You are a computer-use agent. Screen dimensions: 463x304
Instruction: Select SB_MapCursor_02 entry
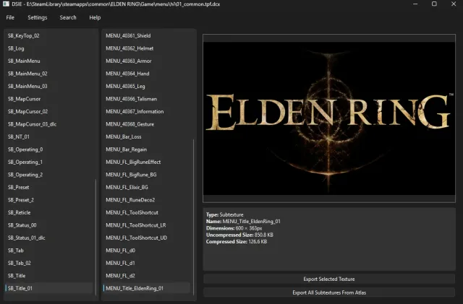click(49, 111)
